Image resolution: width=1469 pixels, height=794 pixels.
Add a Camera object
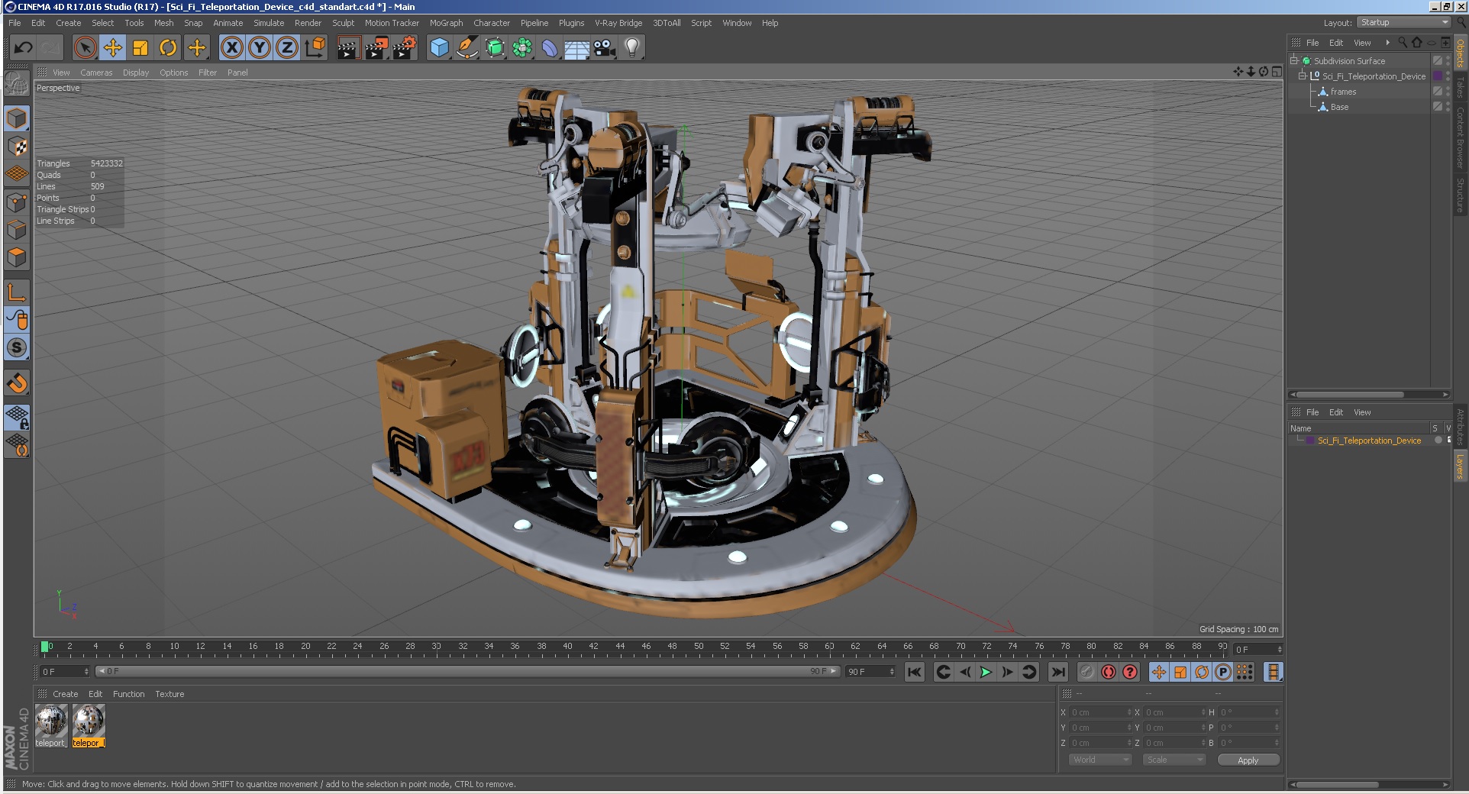click(605, 48)
